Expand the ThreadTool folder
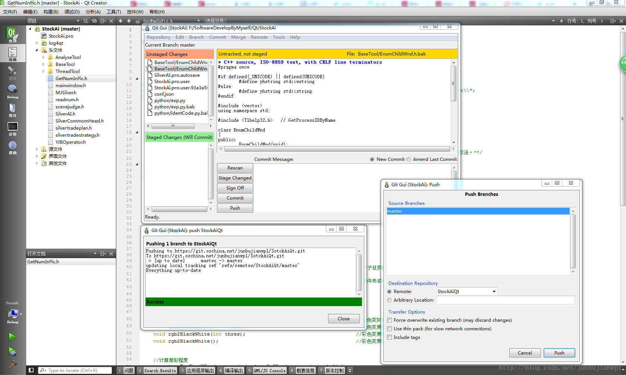This screenshot has width=626, height=375. coord(43,71)
